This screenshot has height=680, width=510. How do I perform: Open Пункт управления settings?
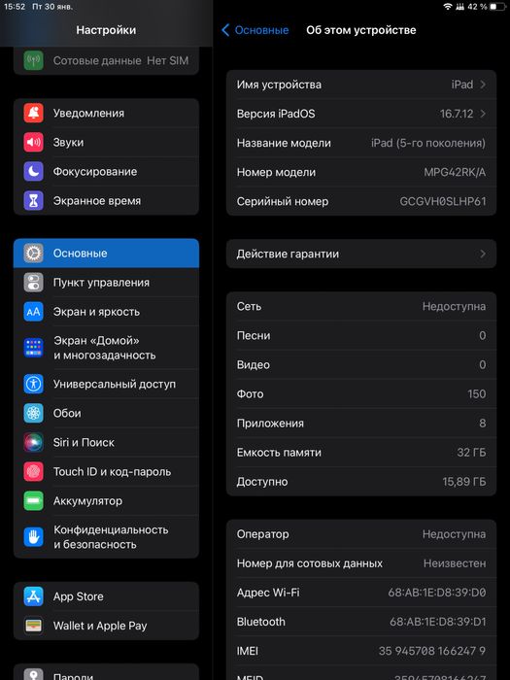point(106,283)
